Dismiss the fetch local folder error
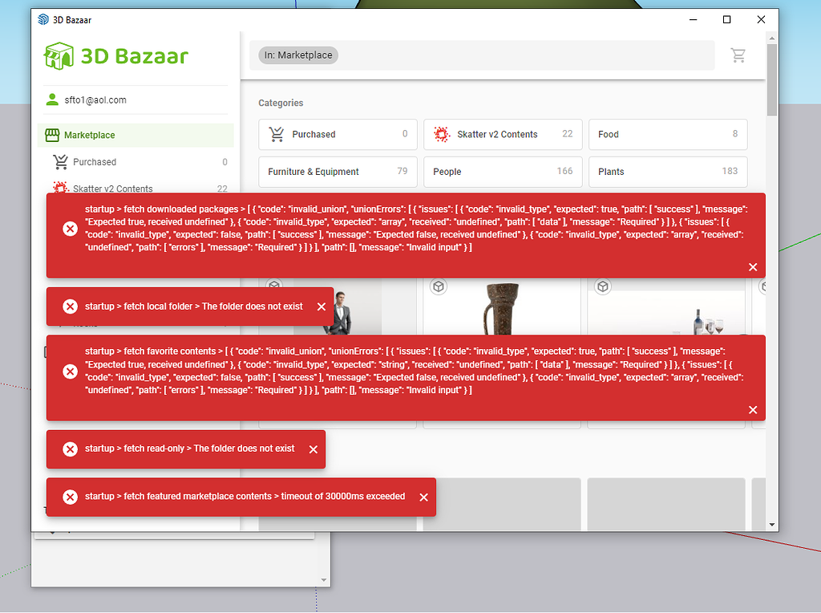 tap(321, 306)
